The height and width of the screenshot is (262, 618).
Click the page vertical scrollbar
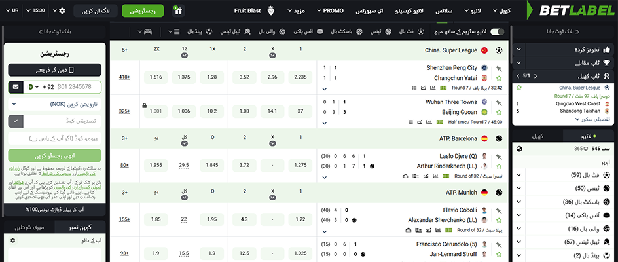pos(511,43)
